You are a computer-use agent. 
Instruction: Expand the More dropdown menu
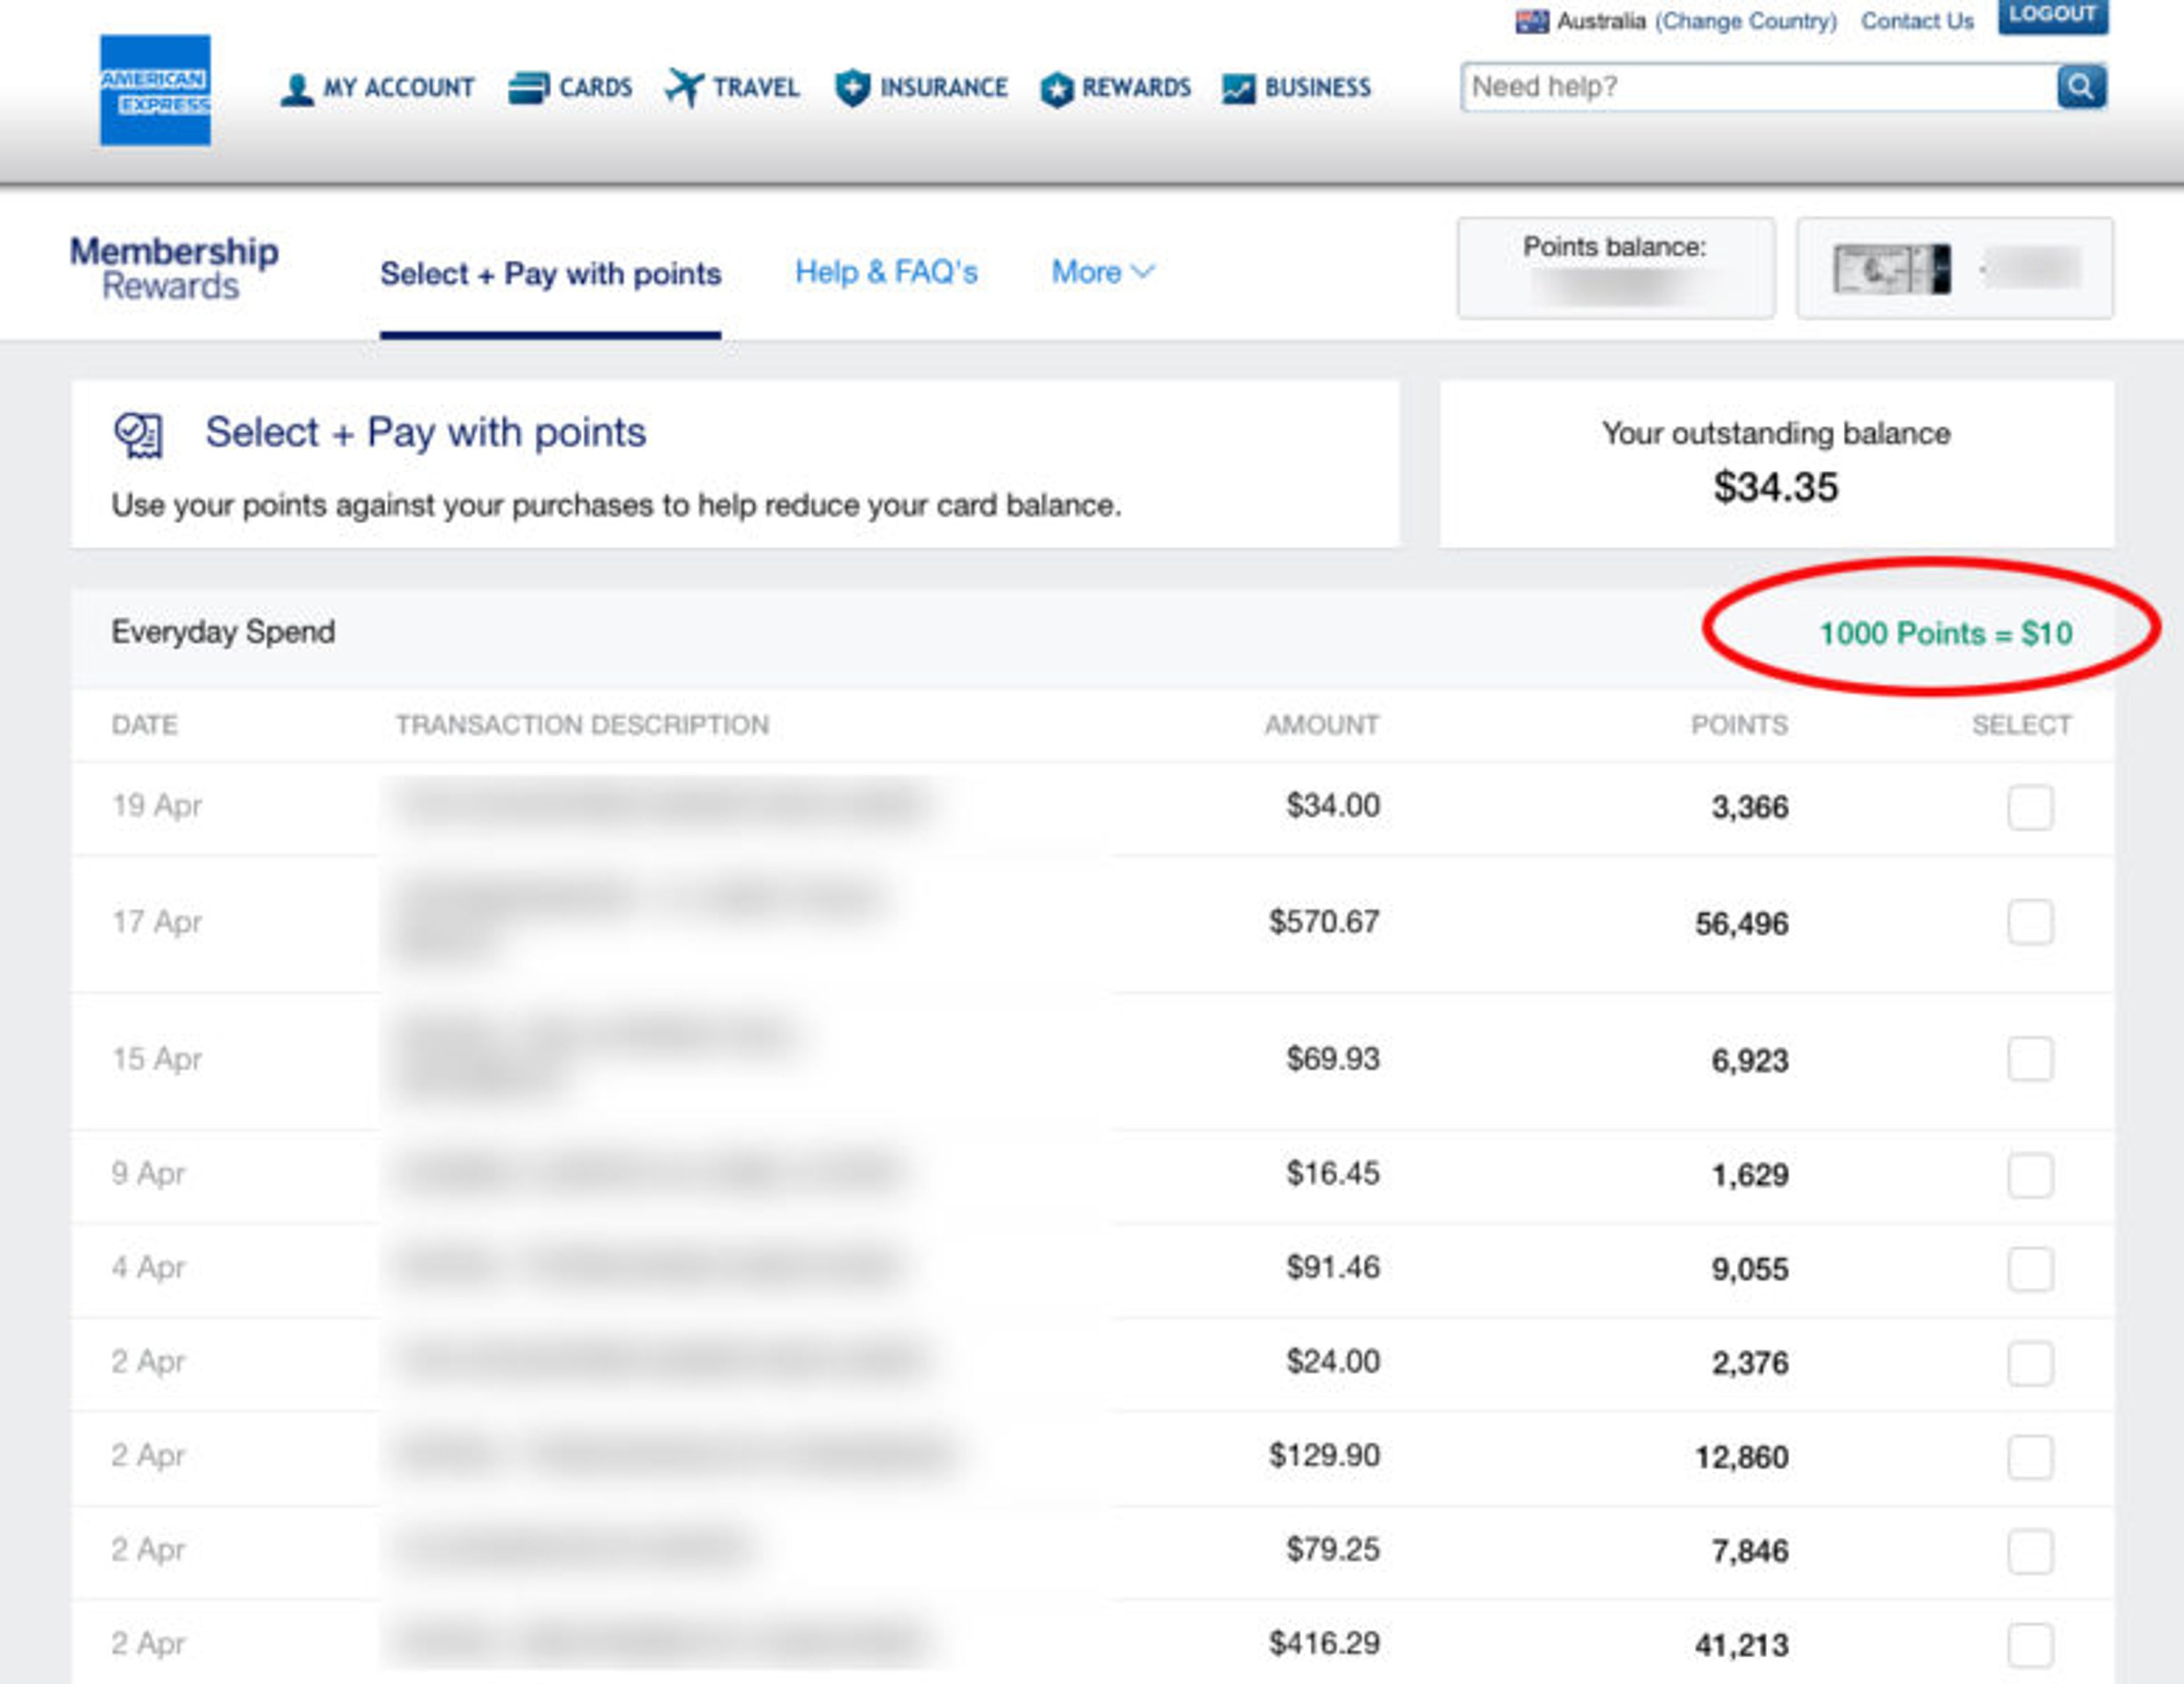point(1102,272)
